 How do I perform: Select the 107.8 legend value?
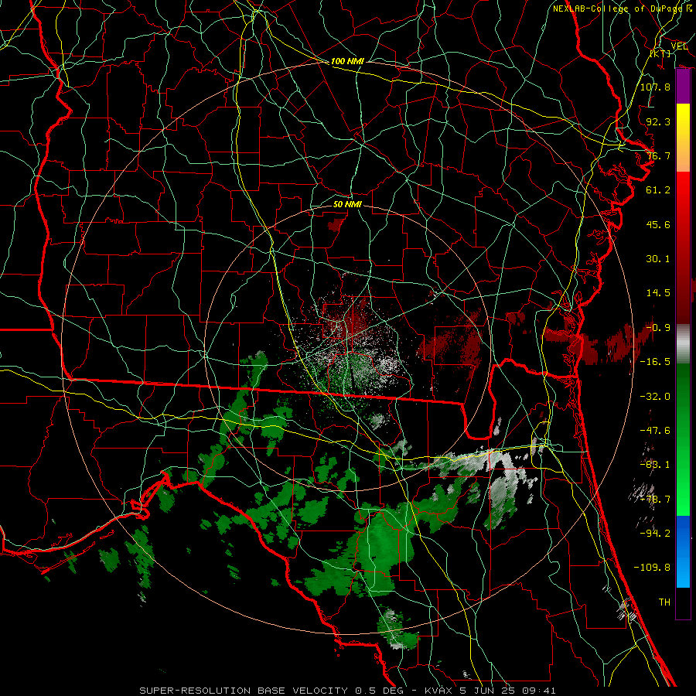tap(655, 87)
